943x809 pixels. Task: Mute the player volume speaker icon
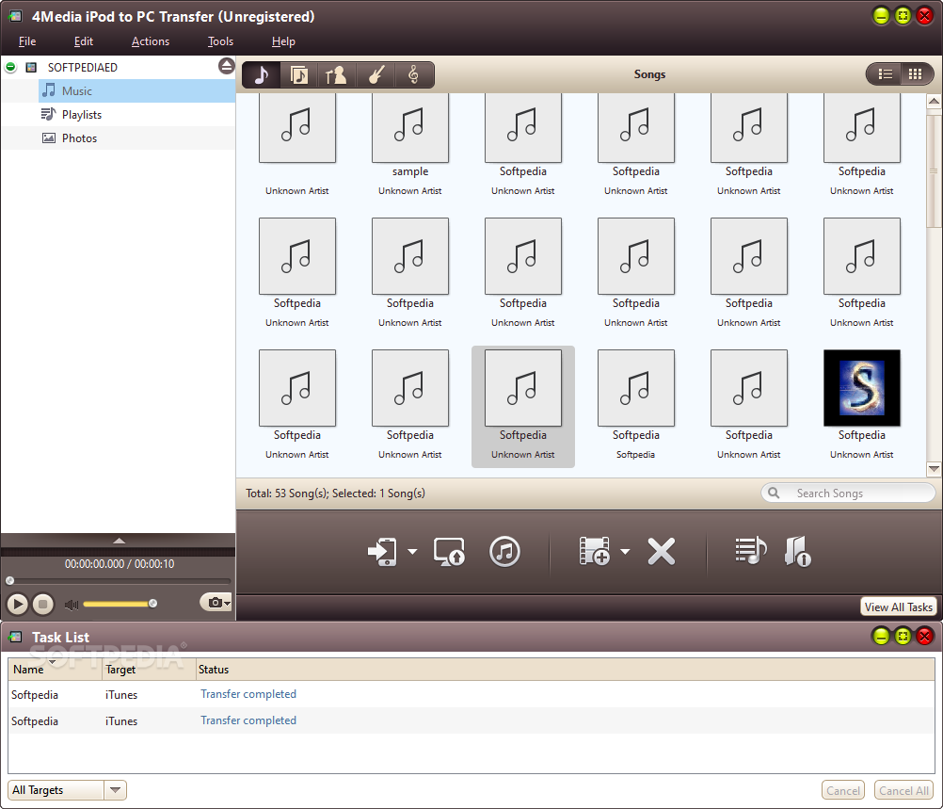pos(72,605)
